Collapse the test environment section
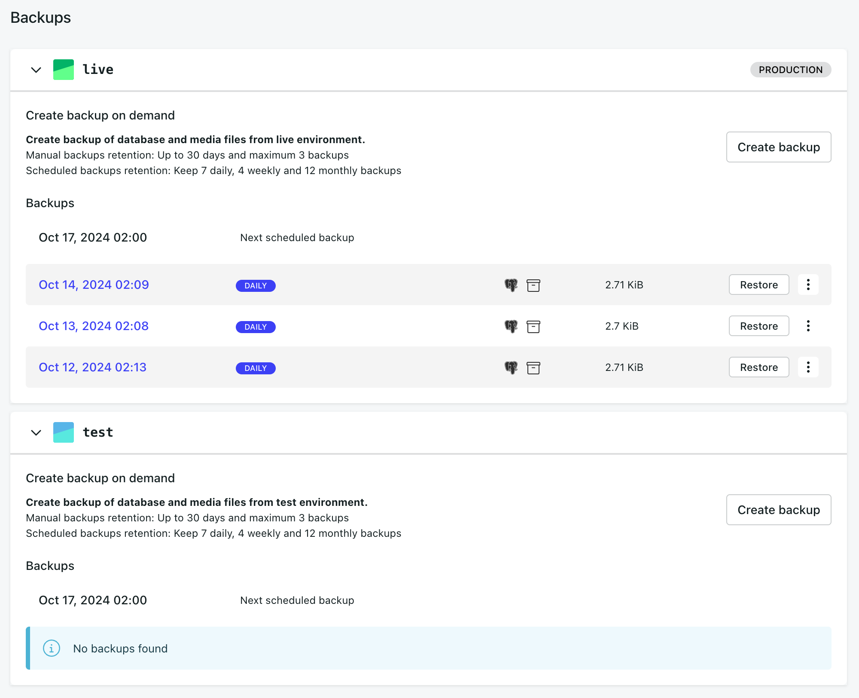 pyautogui.click(x=36, y=432)
